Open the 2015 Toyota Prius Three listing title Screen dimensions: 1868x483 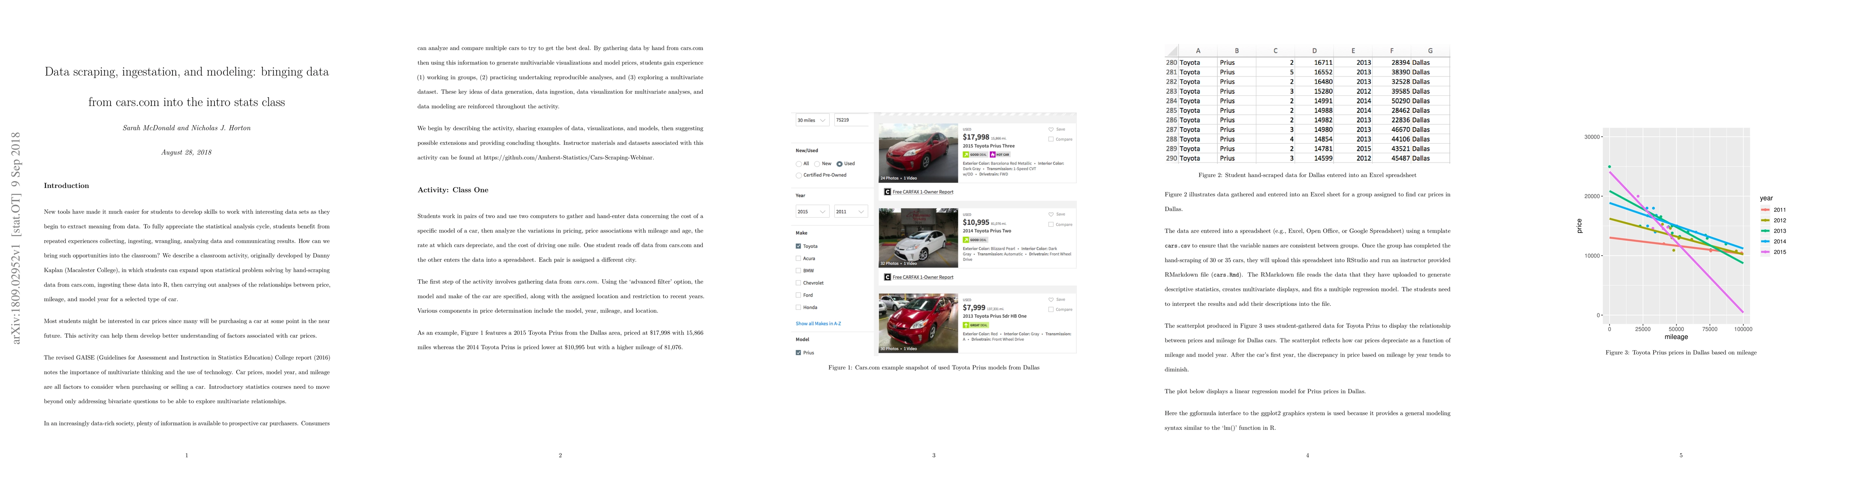pyautogui.click(x=989, y=146)
